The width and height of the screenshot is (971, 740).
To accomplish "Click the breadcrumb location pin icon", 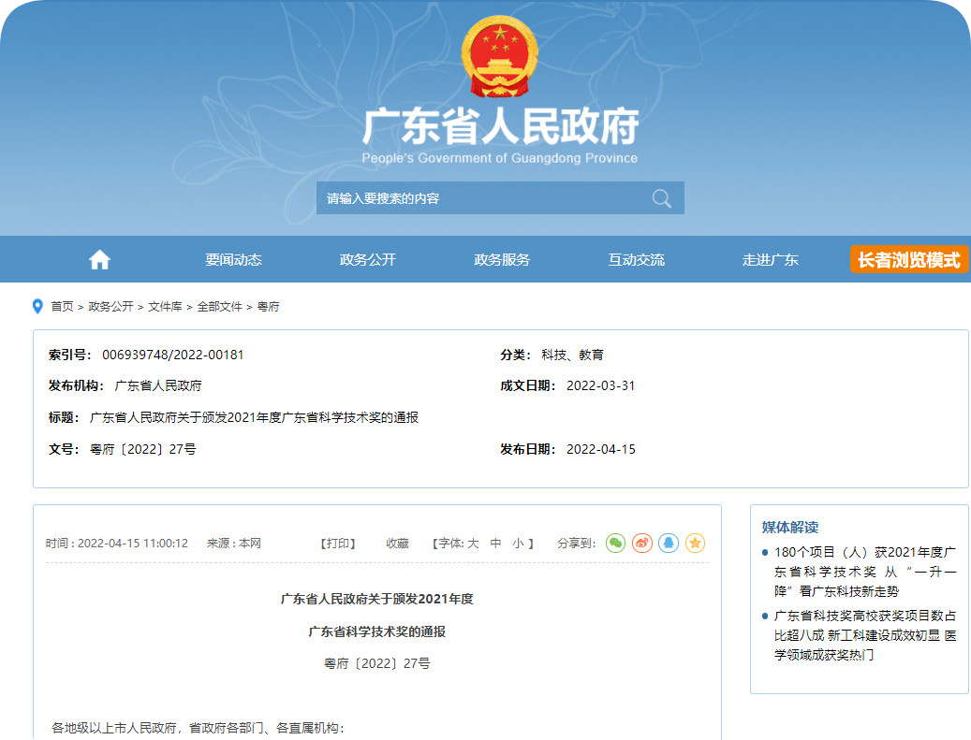I will [37, 306].
